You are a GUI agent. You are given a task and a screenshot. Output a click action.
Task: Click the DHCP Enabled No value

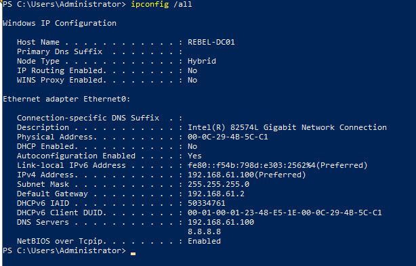click(x=192, y=146)
